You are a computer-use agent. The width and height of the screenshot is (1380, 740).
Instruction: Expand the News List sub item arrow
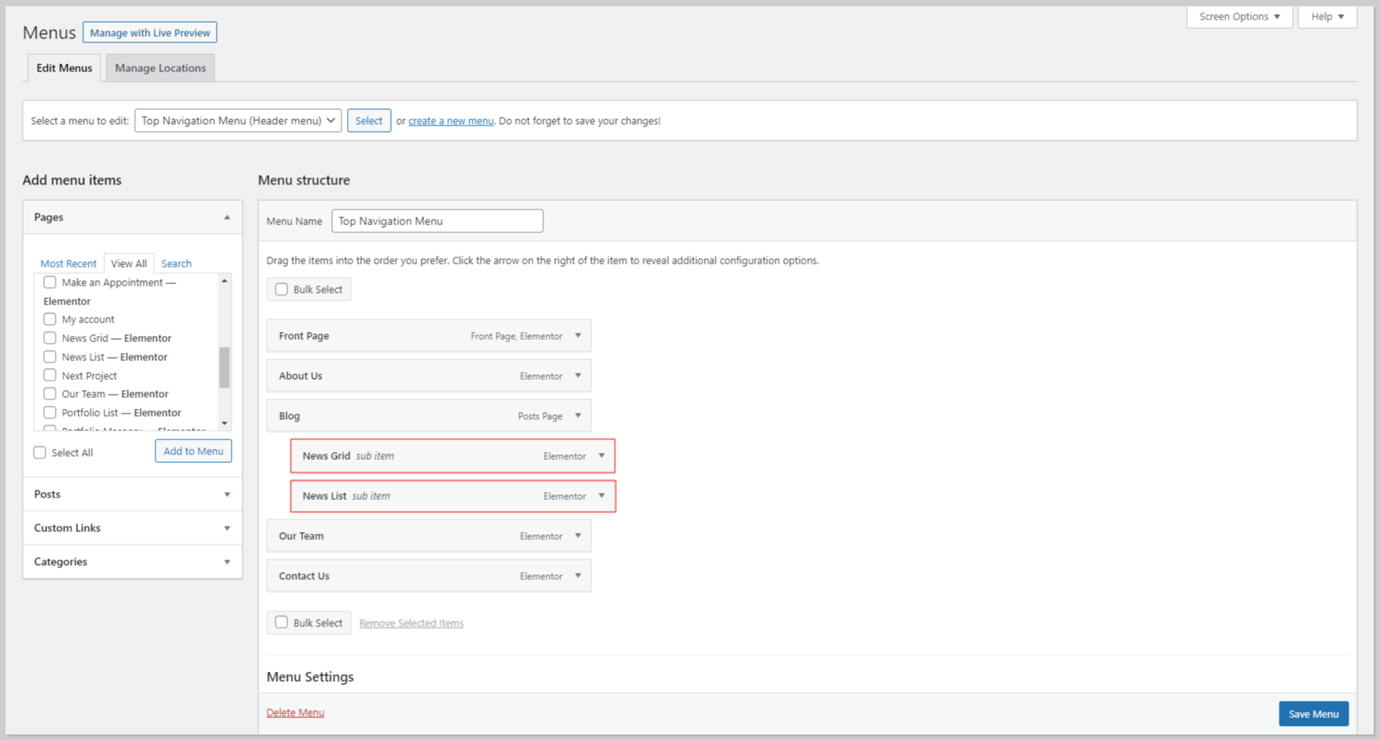tap(601, 496)
